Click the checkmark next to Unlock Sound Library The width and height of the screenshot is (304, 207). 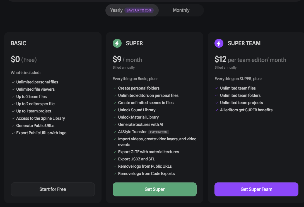(115, 110)
